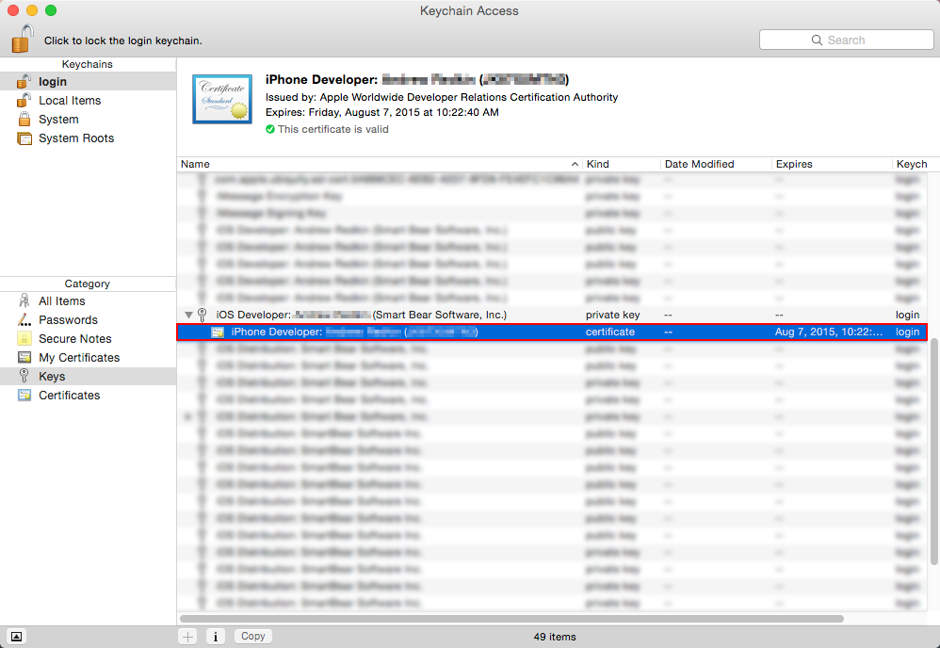Viewport: 940px width, 648px height.
Task: Click the horizontal scrollbar below the list
Action: tap(511, 619)
